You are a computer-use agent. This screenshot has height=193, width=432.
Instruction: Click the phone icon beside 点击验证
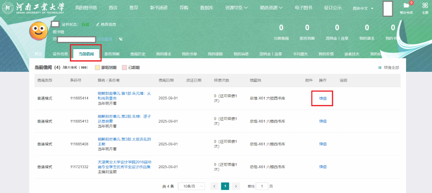click(x=121, y=39)
